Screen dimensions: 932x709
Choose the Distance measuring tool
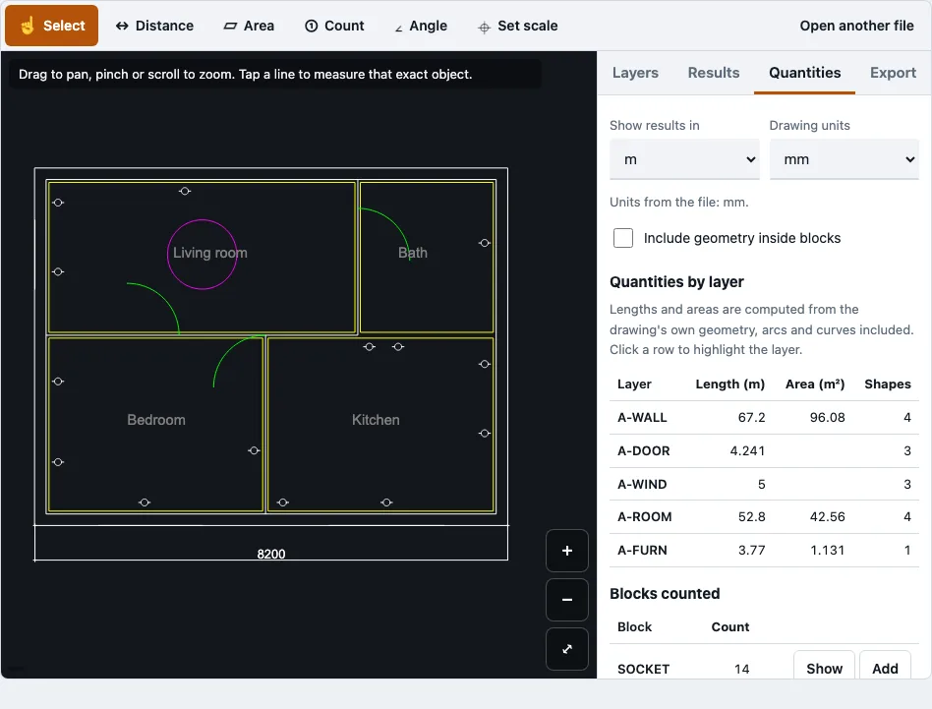[154, 26]
